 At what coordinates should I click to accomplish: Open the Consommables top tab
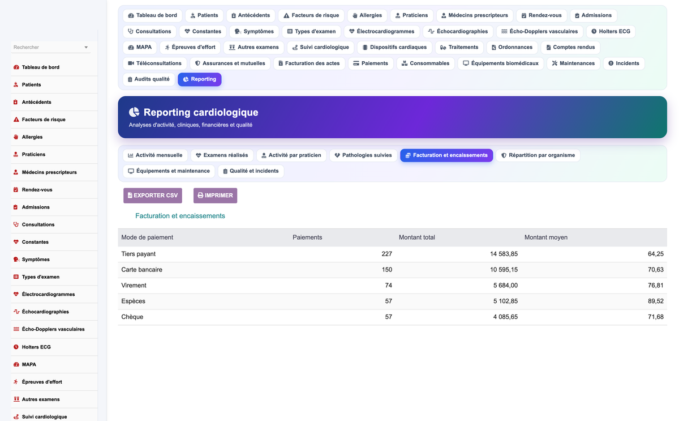tap(426, 63)
